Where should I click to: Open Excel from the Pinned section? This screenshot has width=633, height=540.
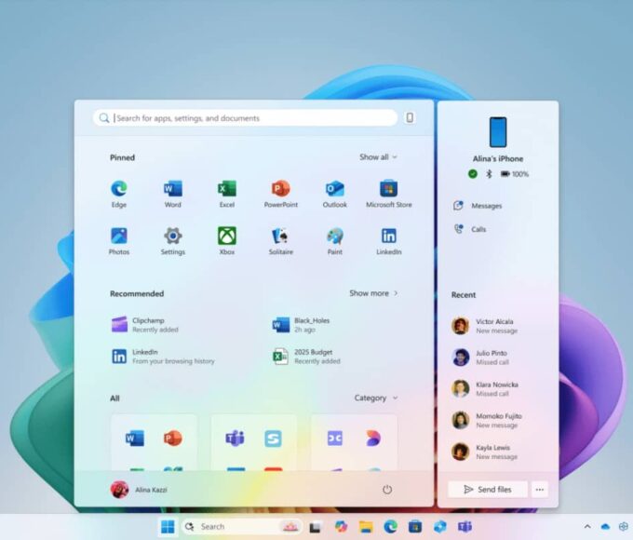pos(227,194)
